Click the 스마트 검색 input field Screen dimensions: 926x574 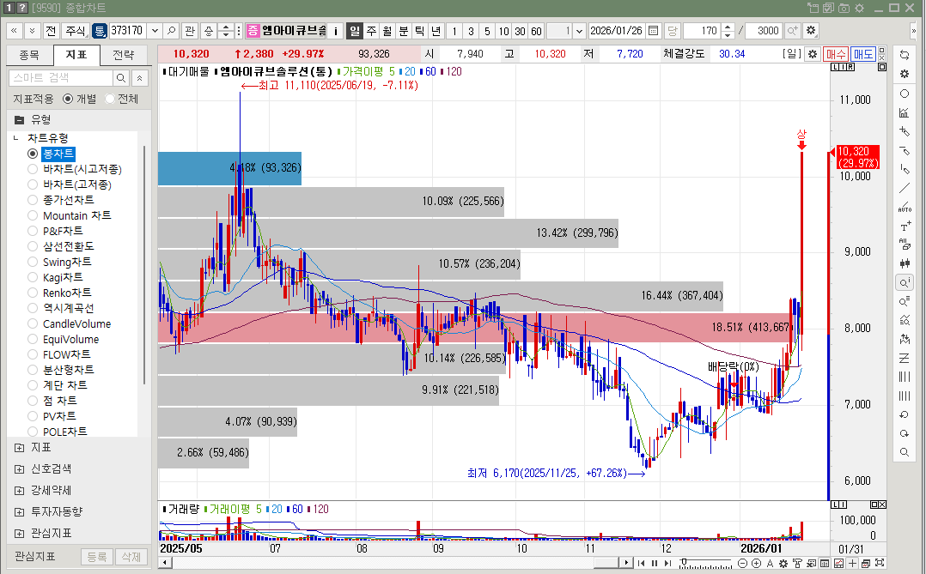[61, 78]
